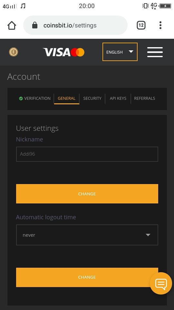This screenshot has width=174, height=310.
Task: Tap the padlock site security icon
Action: coord(35,25)
